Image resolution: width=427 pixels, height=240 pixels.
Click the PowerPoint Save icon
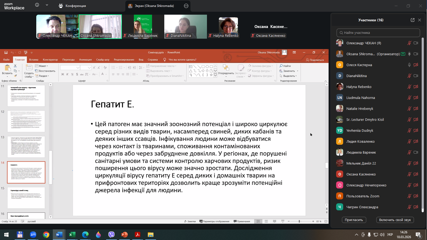[x=6, y=53]
